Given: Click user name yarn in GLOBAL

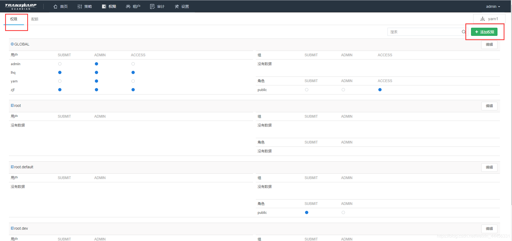Looking at the screenshot, I should pyautogui.click(x=14, y=81).
